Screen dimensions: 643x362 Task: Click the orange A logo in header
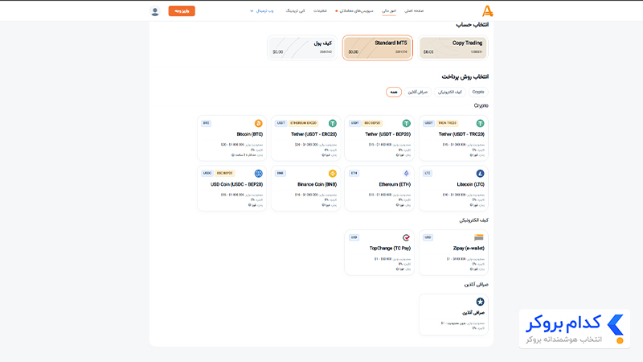[487, 11]
